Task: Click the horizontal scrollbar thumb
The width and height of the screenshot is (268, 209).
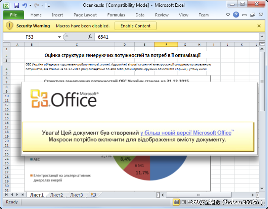Action: click(x=199, y=195)
